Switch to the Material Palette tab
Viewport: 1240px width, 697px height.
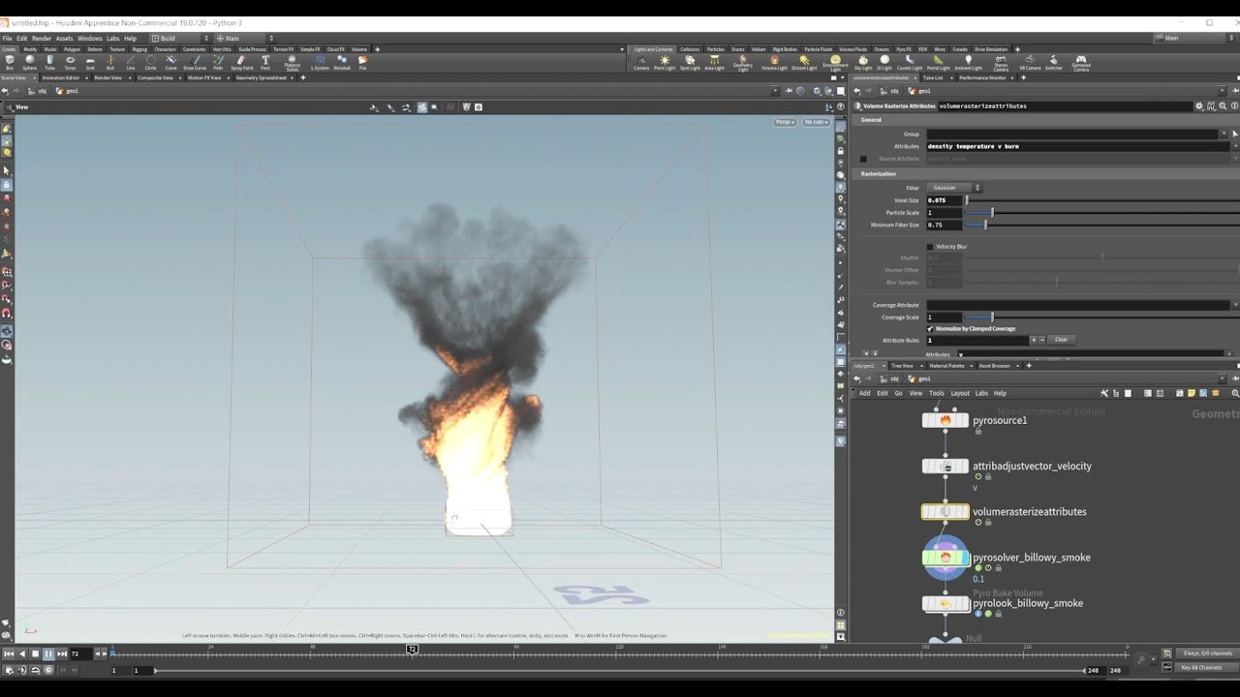[946, 366]
